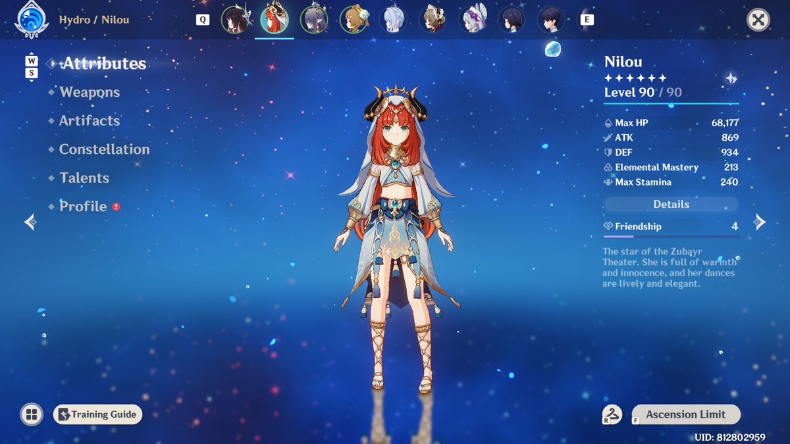The height and width of the screenshot is (444, 790).
Task: Select Nilou's red-haired portrait in party bar
Action: tap(275, 20)
